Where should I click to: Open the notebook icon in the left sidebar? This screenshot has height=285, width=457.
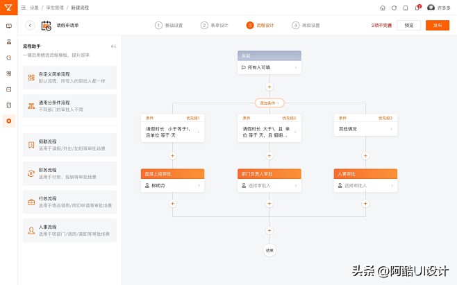9,105
